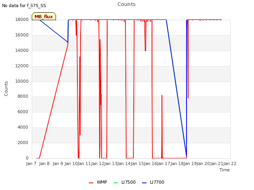Click the Jan 22 x-axis label

pyautogui.click(x=230, y=163)
